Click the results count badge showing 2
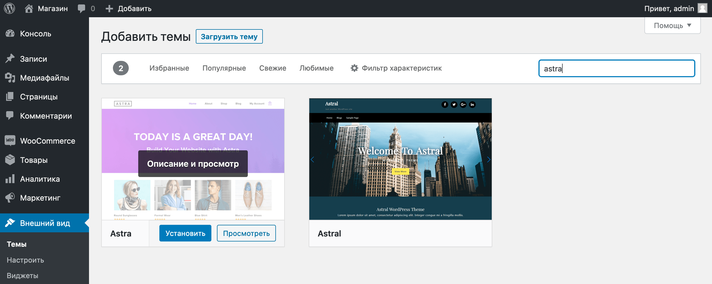712x284 pixels. (121, 68)
